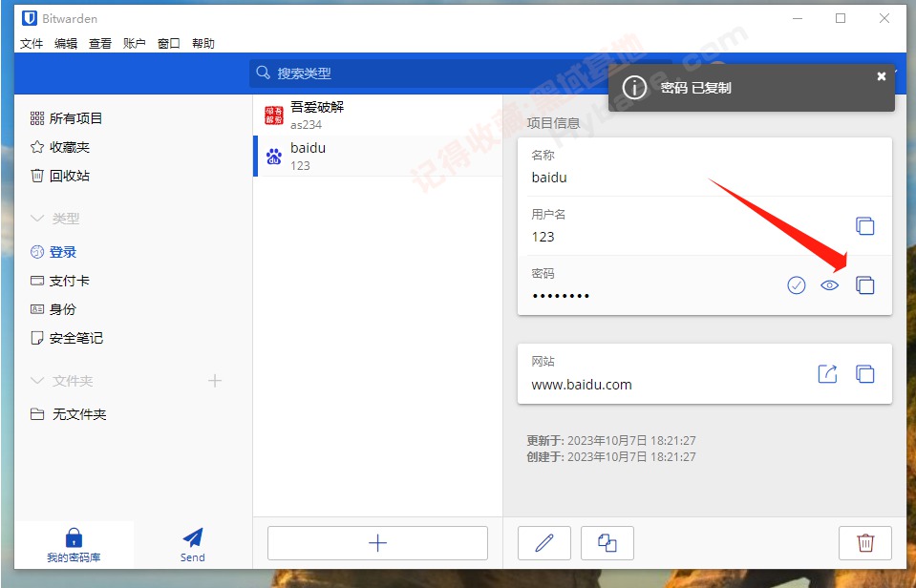Open the 窗口 menu
Image resolution: width=916 pixels, height=588 pixels.
point(169,43)
